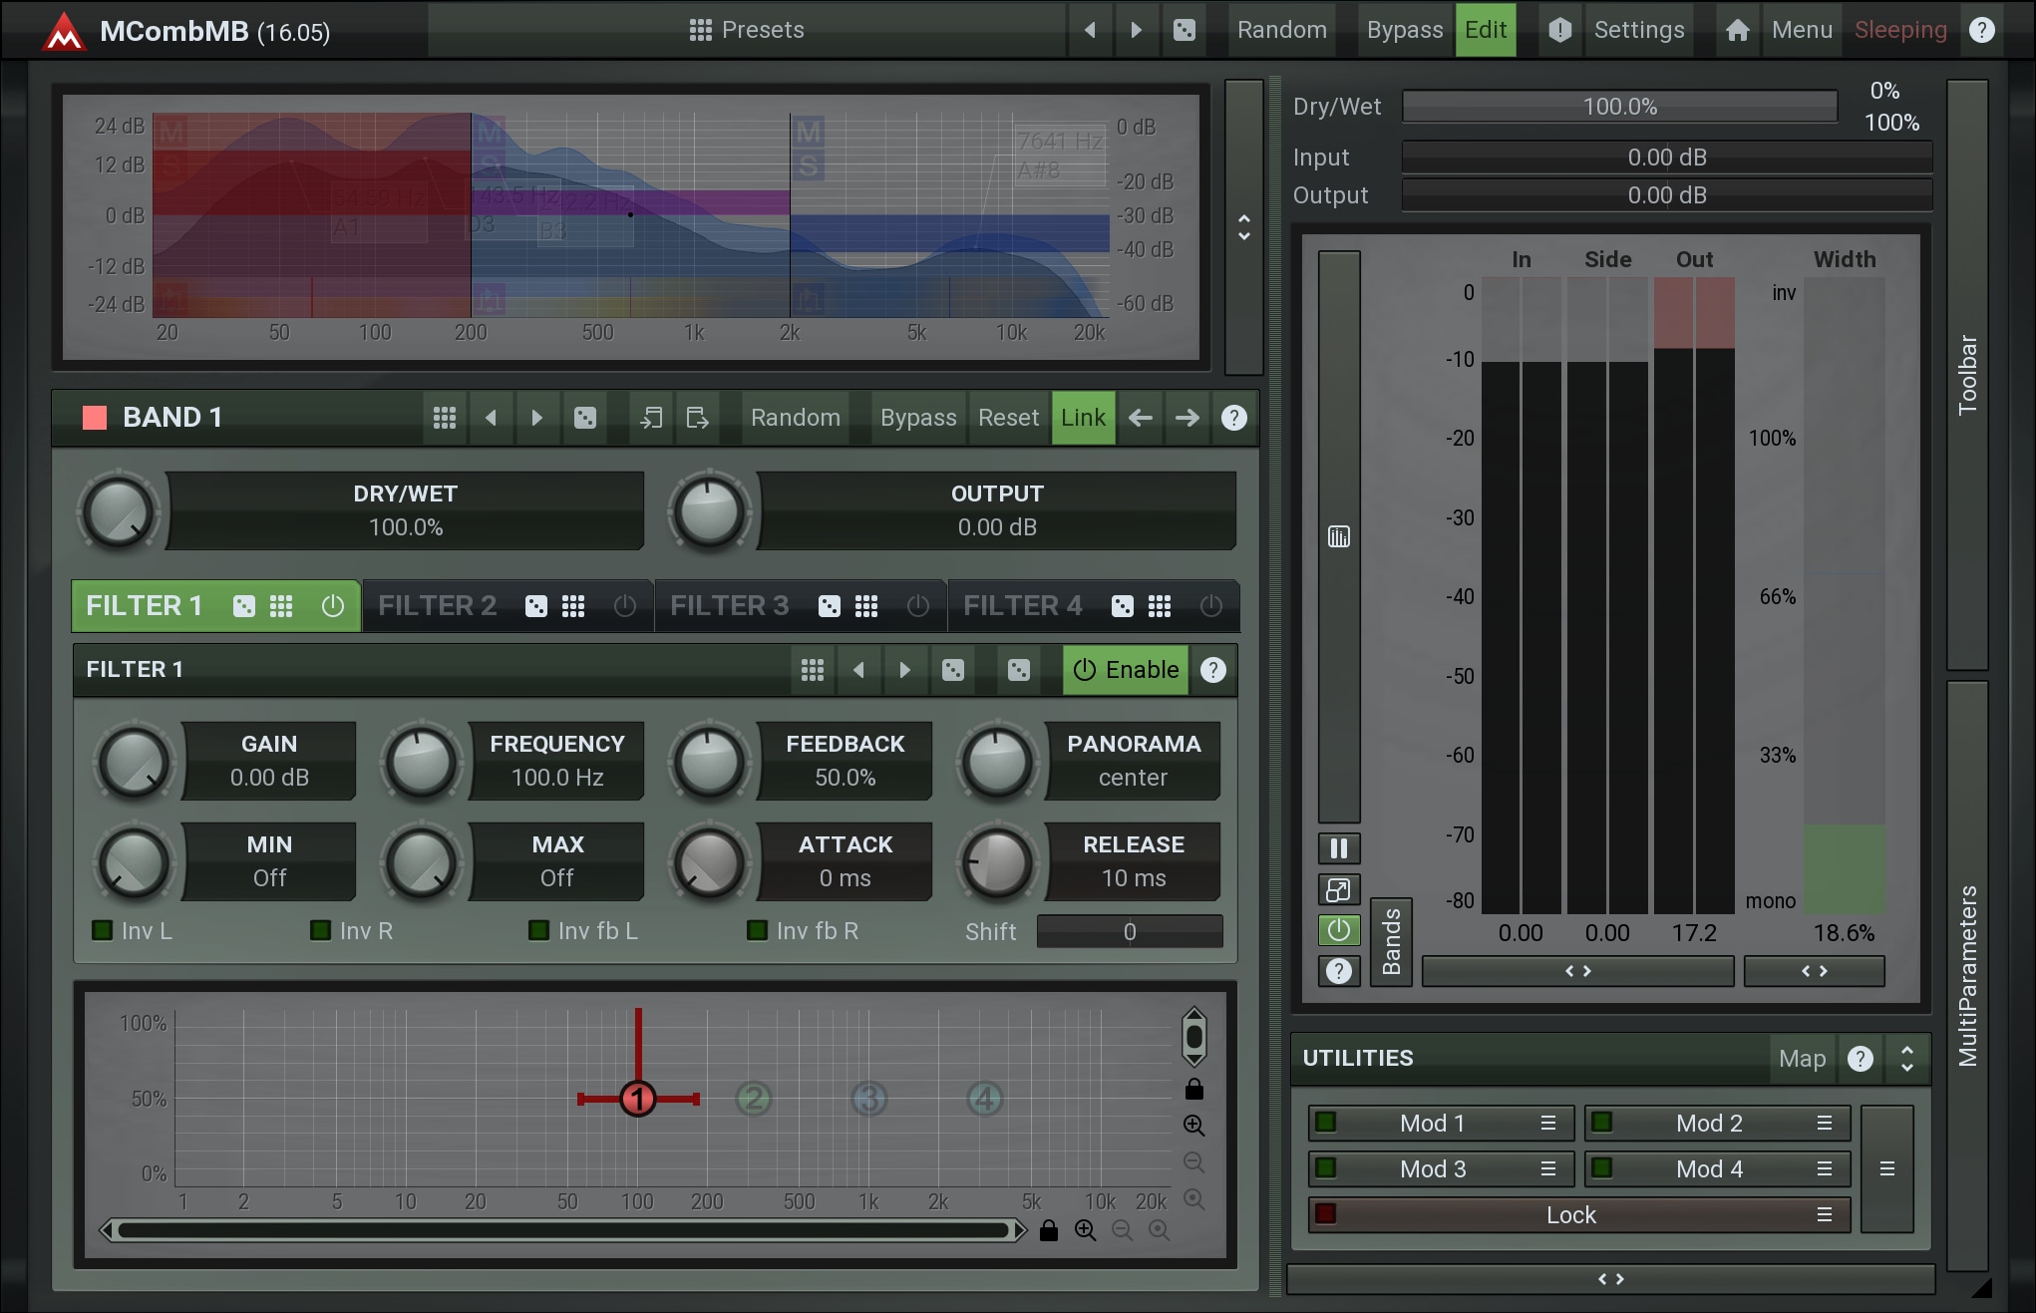The image size is (2036, 1313).
Task: Toggle the Inv fb L checkbox
Action: pyautogui.click(x=538, y=931)
